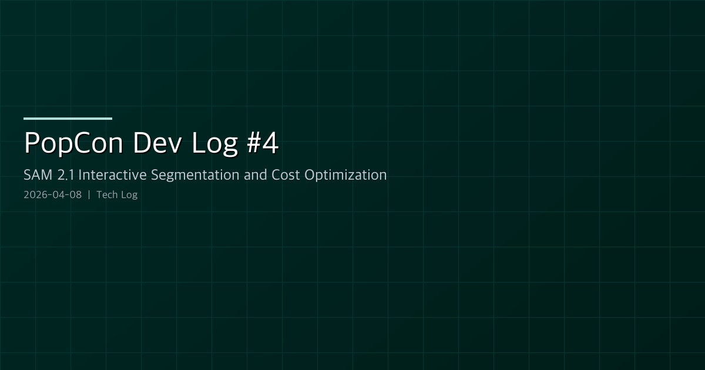The width and height of the screenshot is (705, 370).
Task: Click the subtitle about SAM 2.1 segmentation
Action: tap(205, 174)
